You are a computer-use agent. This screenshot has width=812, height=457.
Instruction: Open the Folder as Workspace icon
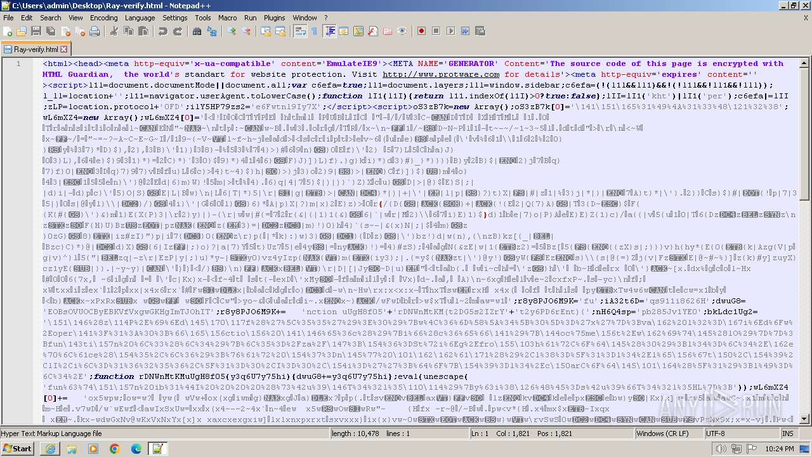point(388,31)
